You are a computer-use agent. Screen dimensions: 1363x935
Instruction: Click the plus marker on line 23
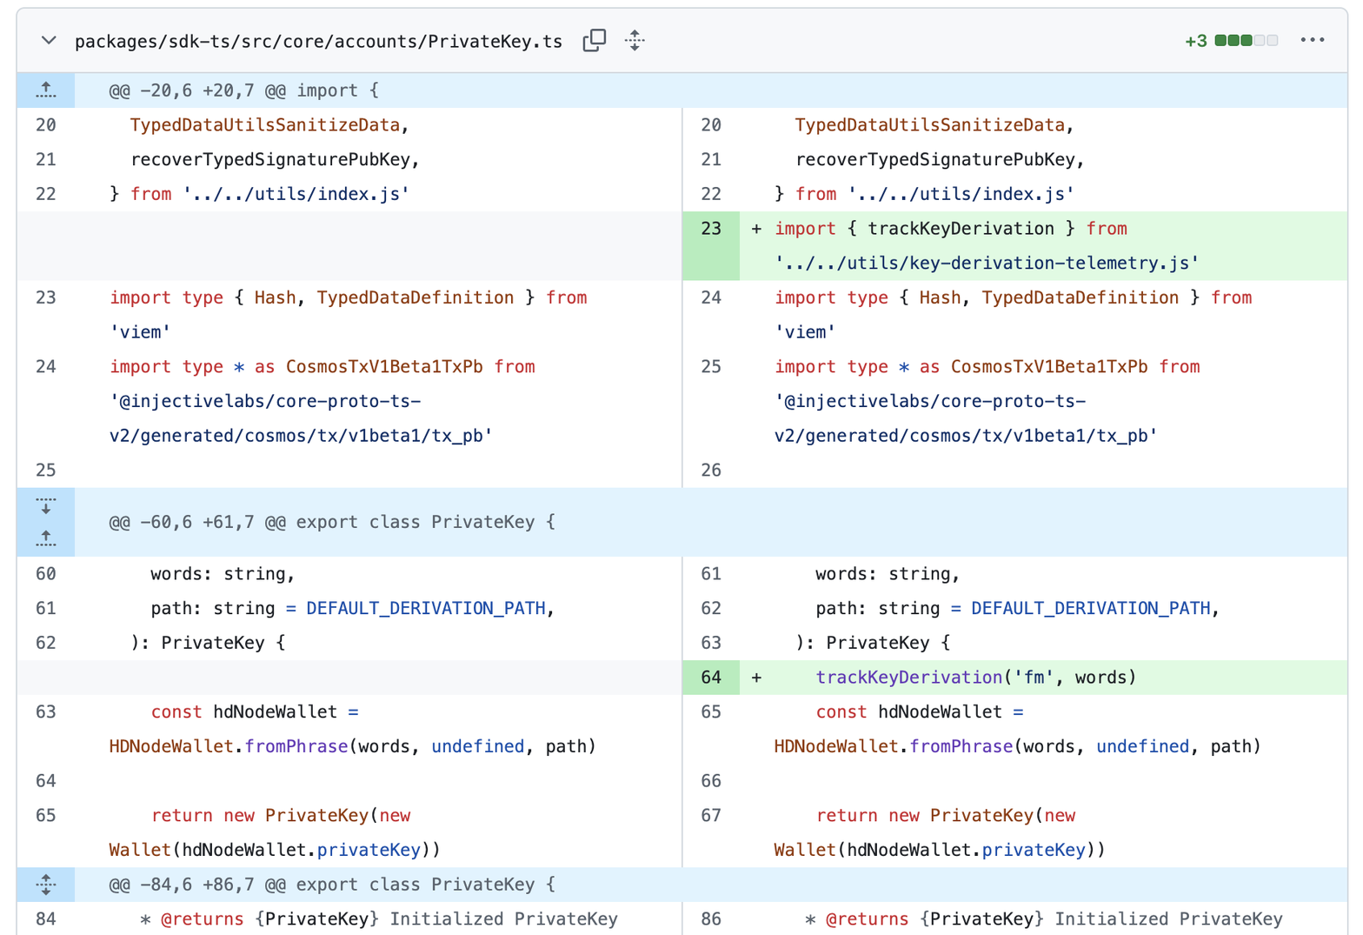[756, 229]
